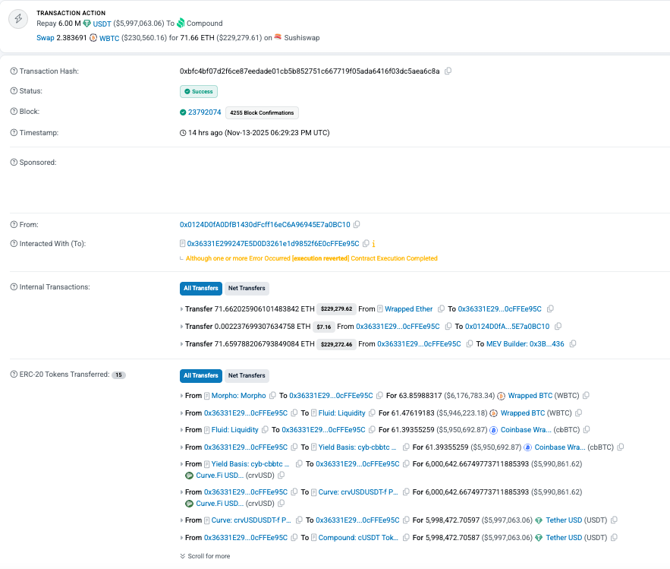Copy the Wrapped Ether address icon
The height and width of the screenshot is (569, 670).
(441, 308)
